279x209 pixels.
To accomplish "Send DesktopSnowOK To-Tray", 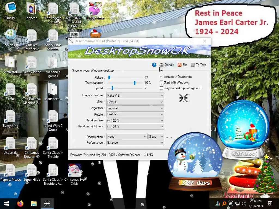I will pyautogui.click(x=198, y=65).
